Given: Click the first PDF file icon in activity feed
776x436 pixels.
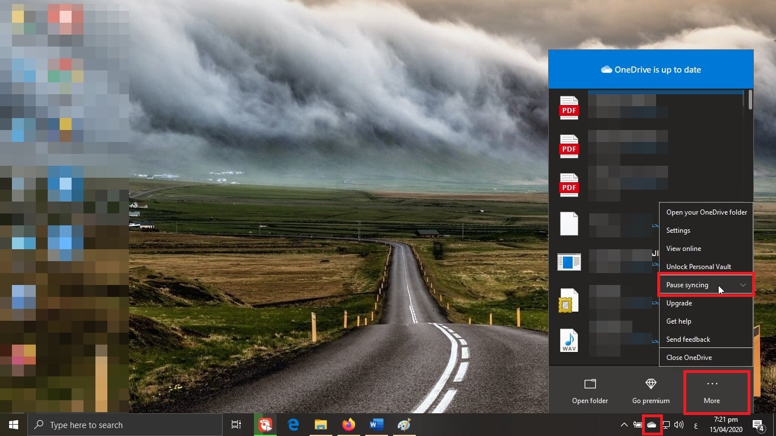Looking at the screenshot, I should (569, 107).
